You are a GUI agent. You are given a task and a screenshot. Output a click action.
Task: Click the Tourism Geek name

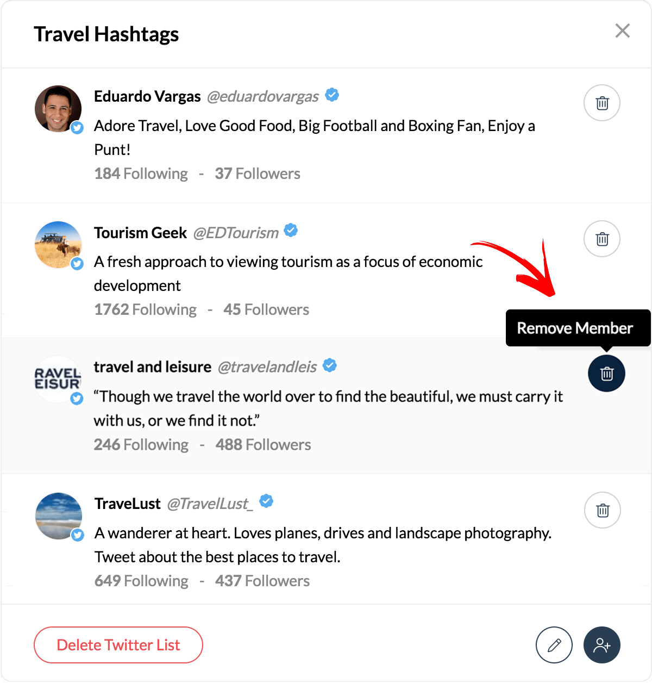(x=140, y=233)
